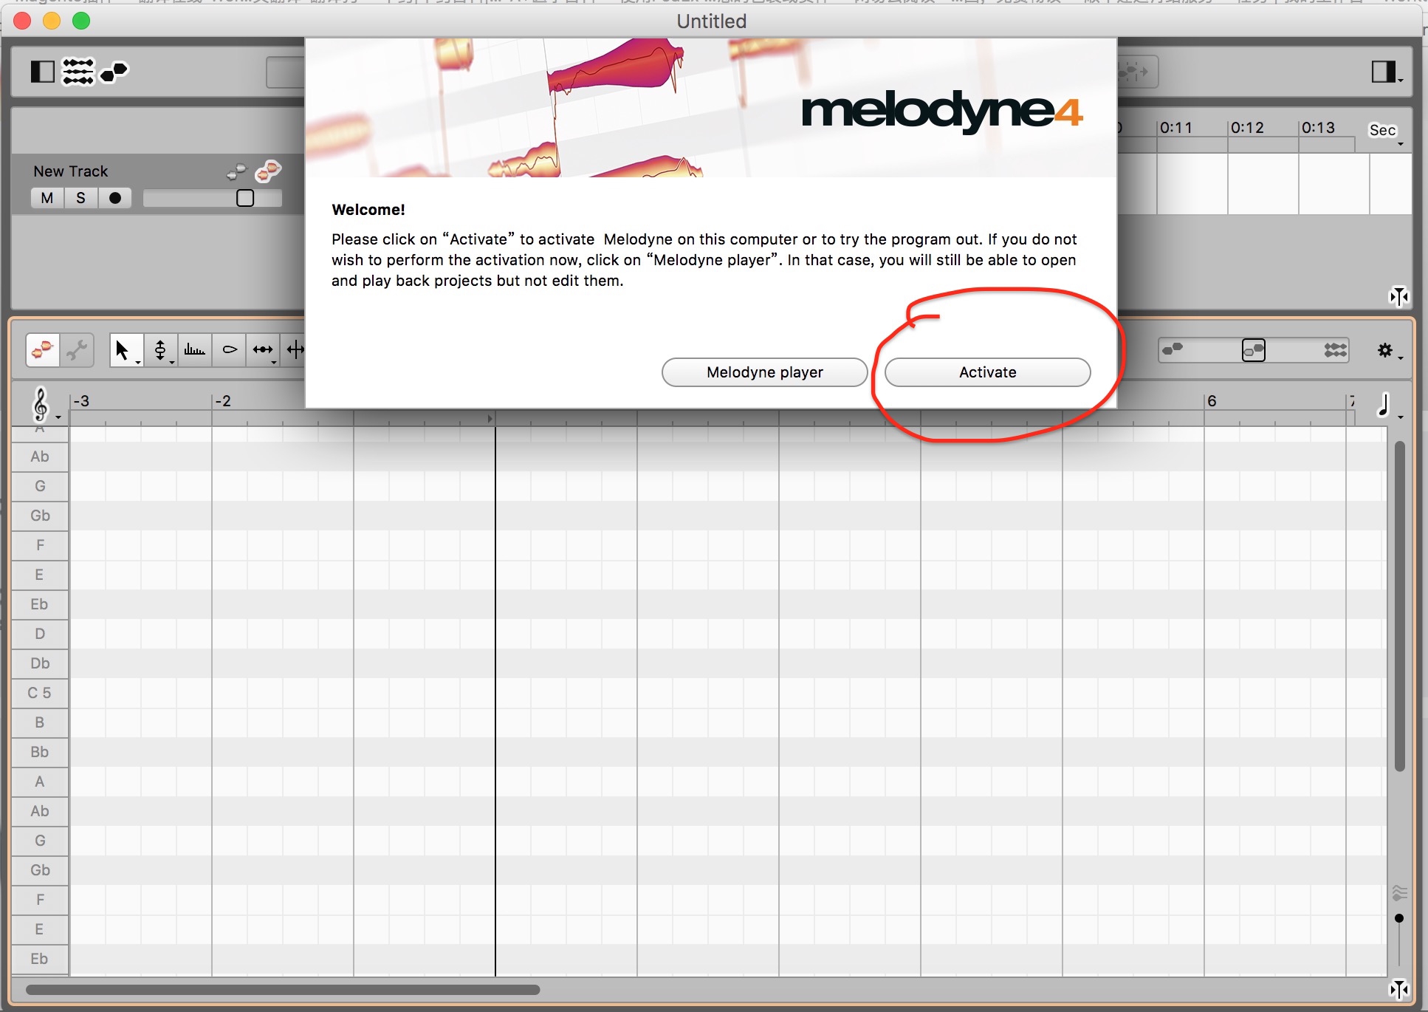Click 0:13 on the time ruler
Viewport: 1428px width, 1012px height.
coord(1318,128)
